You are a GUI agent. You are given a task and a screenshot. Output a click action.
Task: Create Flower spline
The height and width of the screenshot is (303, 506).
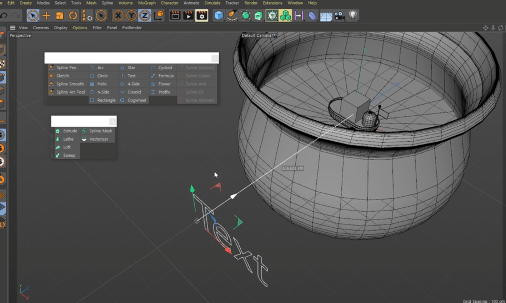pos(163,84)
